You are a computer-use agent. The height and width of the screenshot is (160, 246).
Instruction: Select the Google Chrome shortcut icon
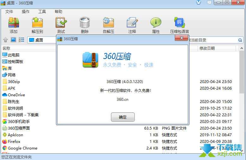pyautogui.click(x=5, y=148)
